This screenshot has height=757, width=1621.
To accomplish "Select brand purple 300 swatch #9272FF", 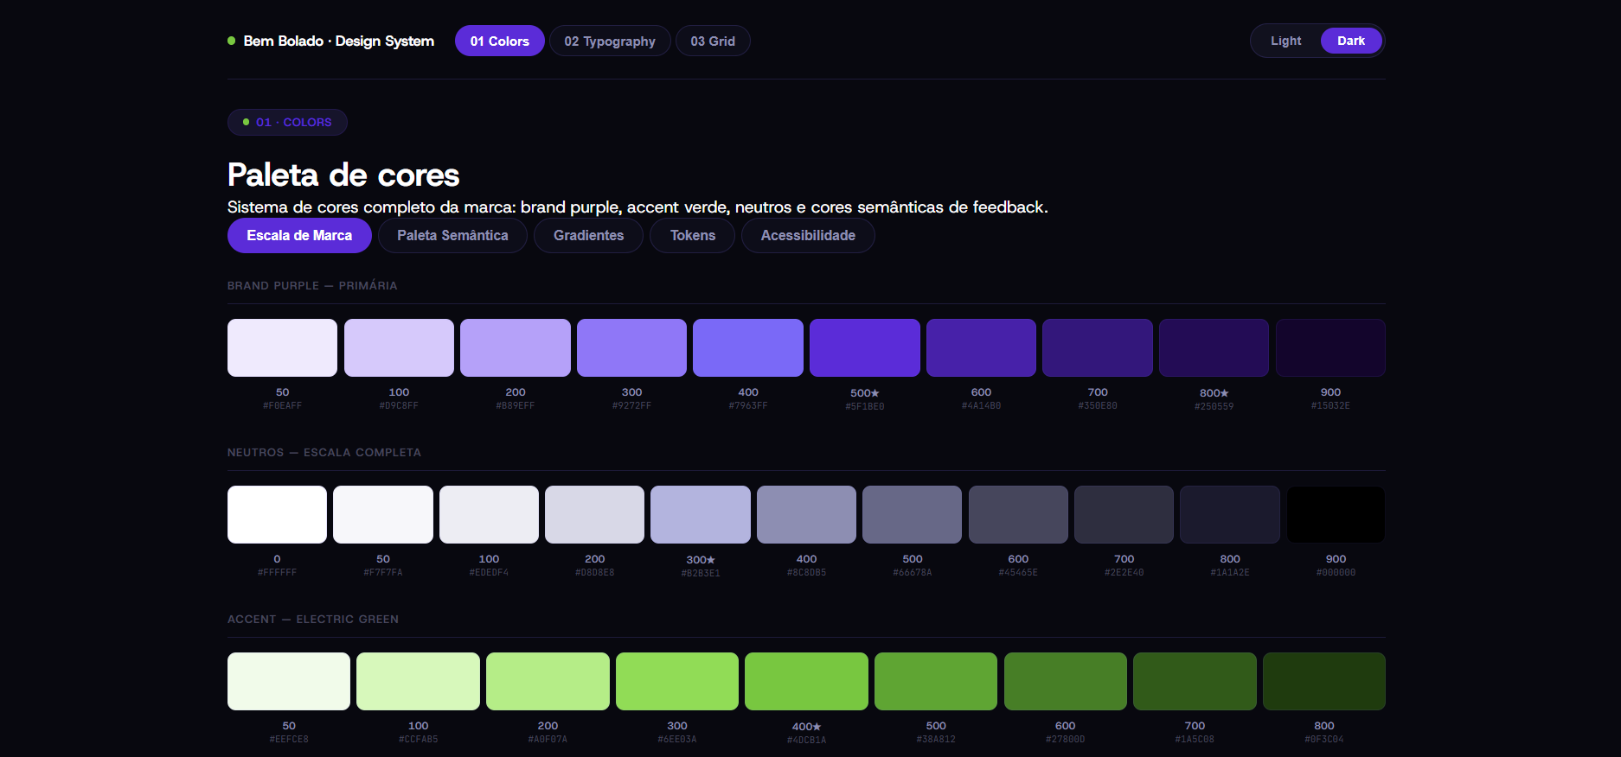I will 631,347.
